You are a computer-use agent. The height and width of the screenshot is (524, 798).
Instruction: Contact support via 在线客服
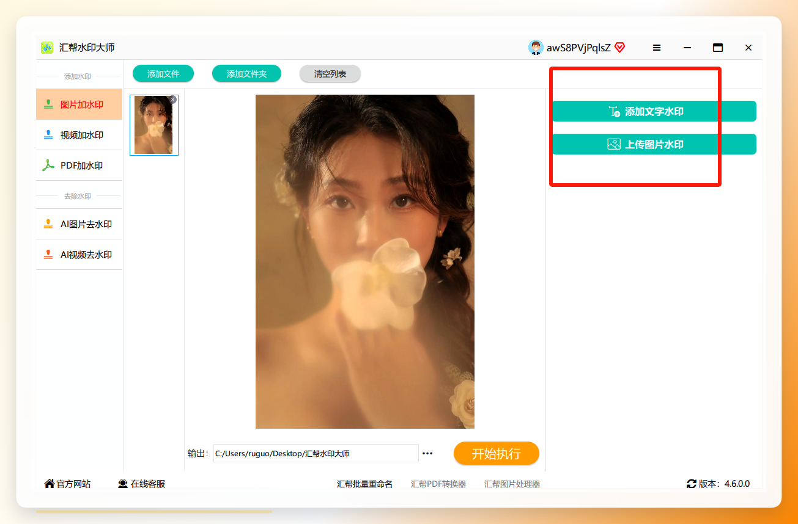click(x=141, y=484)
